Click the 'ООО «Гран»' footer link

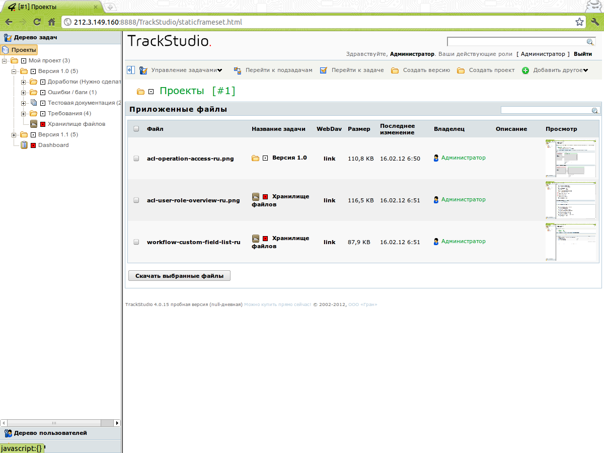click(362, 305)
